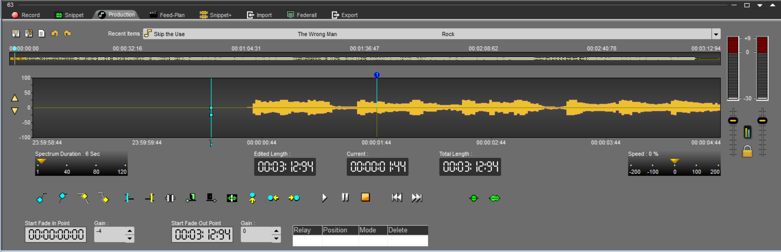Toggle the gold padlock channel lock

point(747,152)
